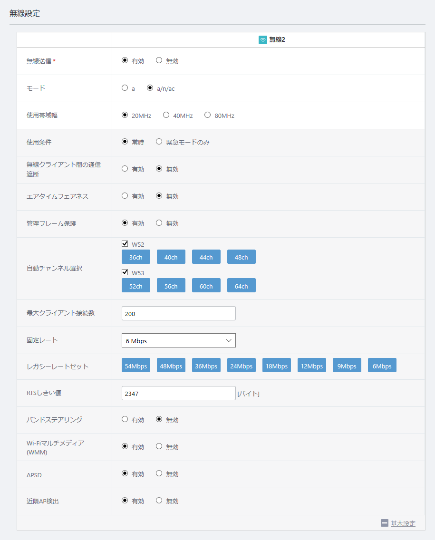Toggle the 56ch channel button
435x540 pixels.
pos(171,286)
